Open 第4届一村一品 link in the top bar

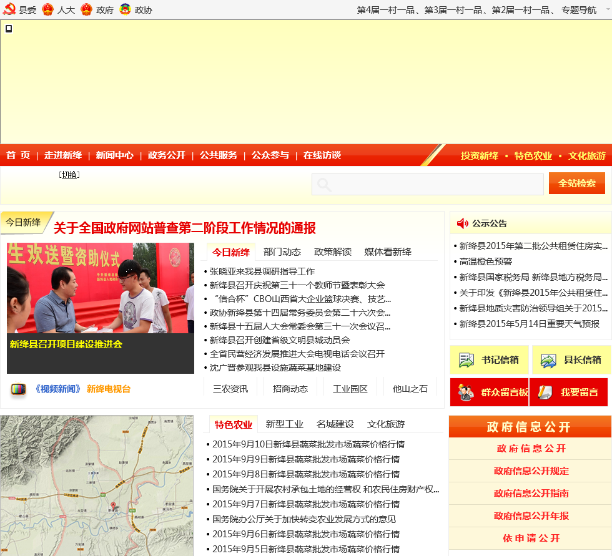coord(386,10)
